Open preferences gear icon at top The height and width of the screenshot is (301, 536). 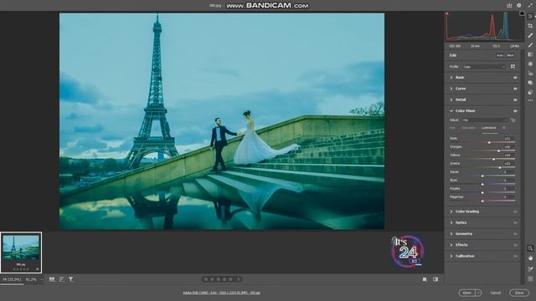[519, 6]
